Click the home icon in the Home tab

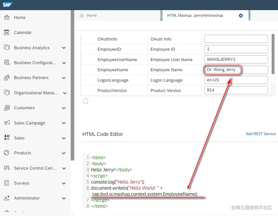82,16
